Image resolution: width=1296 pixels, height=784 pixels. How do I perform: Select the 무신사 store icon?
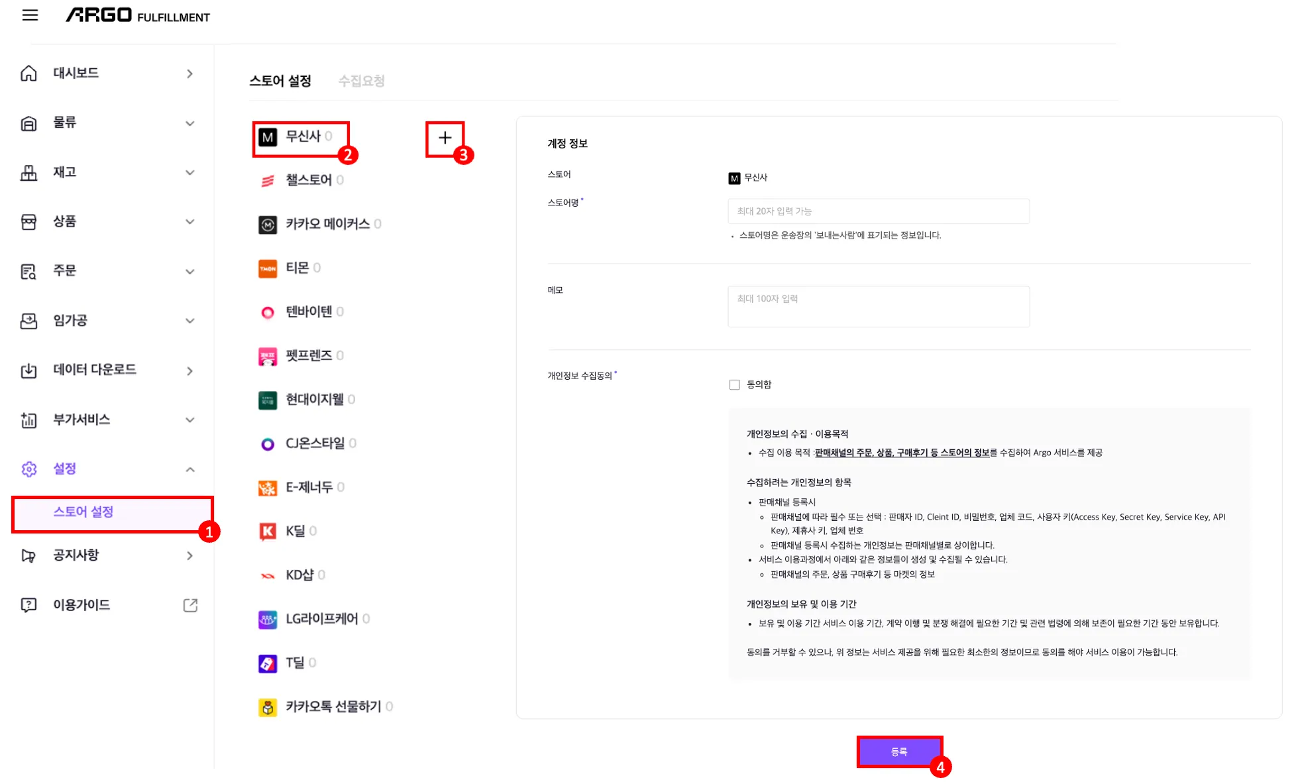tap(268, 137)
